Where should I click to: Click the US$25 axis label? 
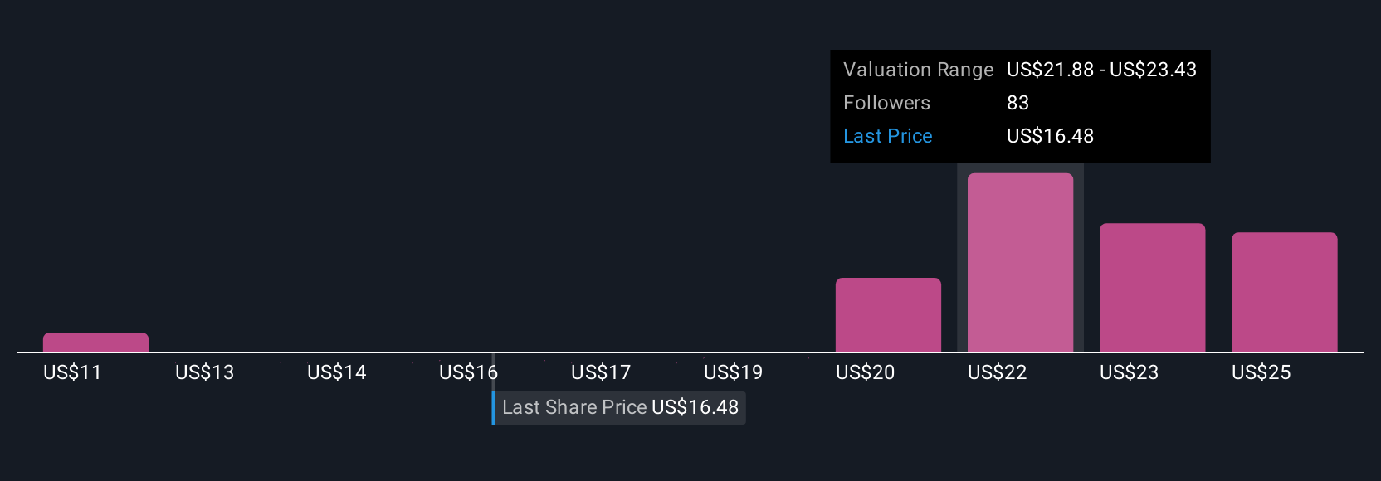click(1261, 372)
